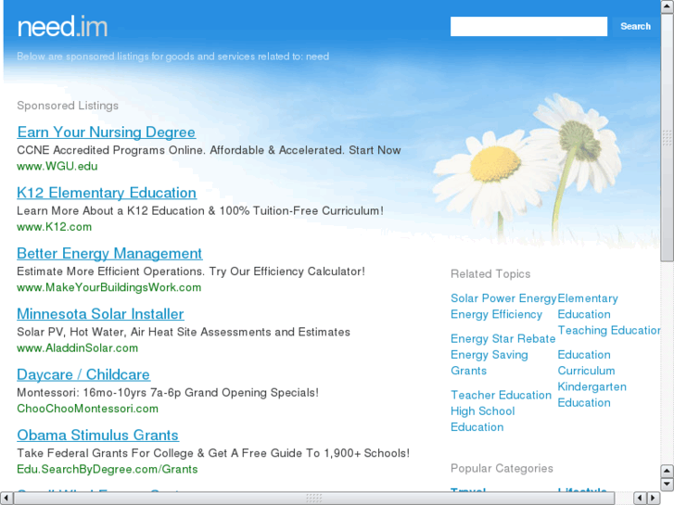Click the horizontal scrollbar thumb
The height and width of the screenshot is (505, 674).
coord(314,498)
